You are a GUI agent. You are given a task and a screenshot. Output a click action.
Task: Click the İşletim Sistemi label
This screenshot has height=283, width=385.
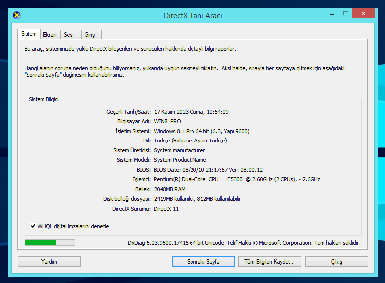point(133,131)
